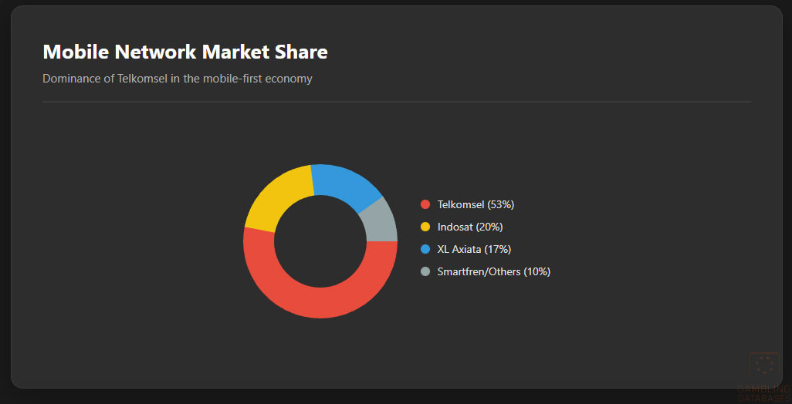The width and height of the screenshot is (792, 404).
Task: Click the word "Telkomsel" in the subtitle
Action: [x=144, y=79]
